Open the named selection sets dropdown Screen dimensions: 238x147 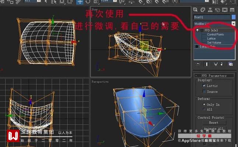207,1
